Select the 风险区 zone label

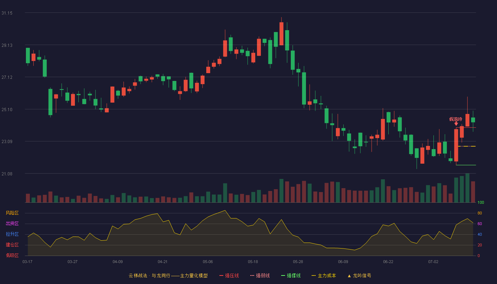12,213
